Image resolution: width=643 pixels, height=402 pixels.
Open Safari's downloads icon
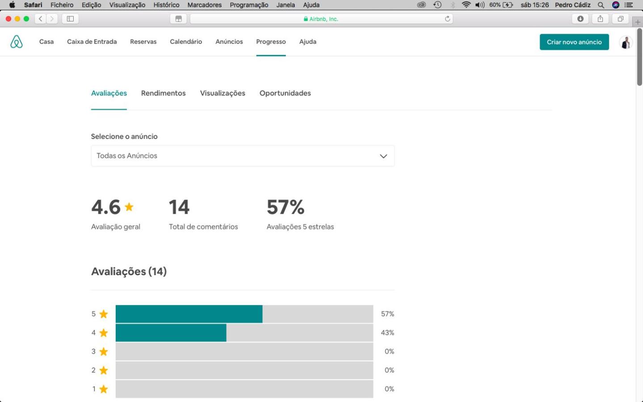pyautogui.click(x=580, y=19)
